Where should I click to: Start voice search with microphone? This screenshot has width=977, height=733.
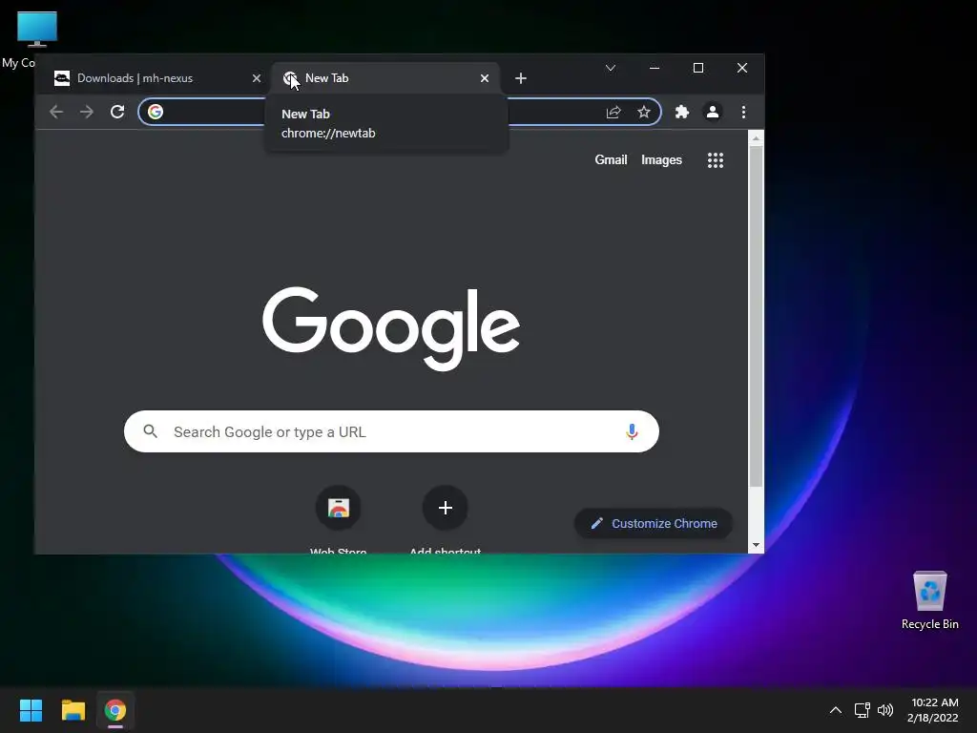(x=632, y=431)
